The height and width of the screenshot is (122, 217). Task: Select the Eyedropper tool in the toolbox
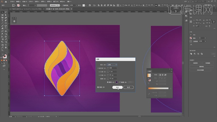point(6,39)
